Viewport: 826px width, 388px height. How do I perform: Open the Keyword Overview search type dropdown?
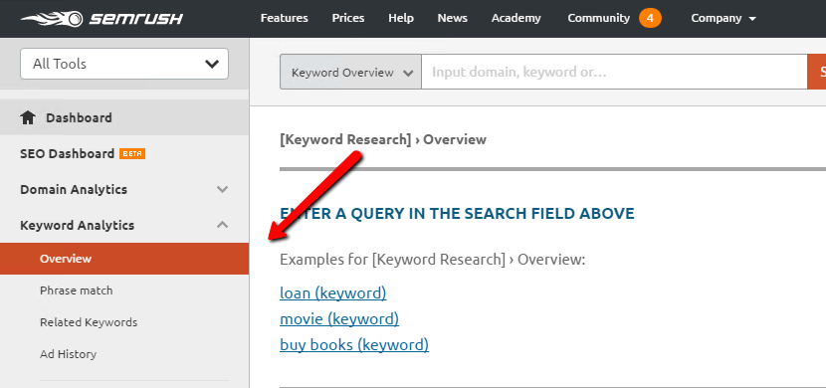(x=350, y=72)
